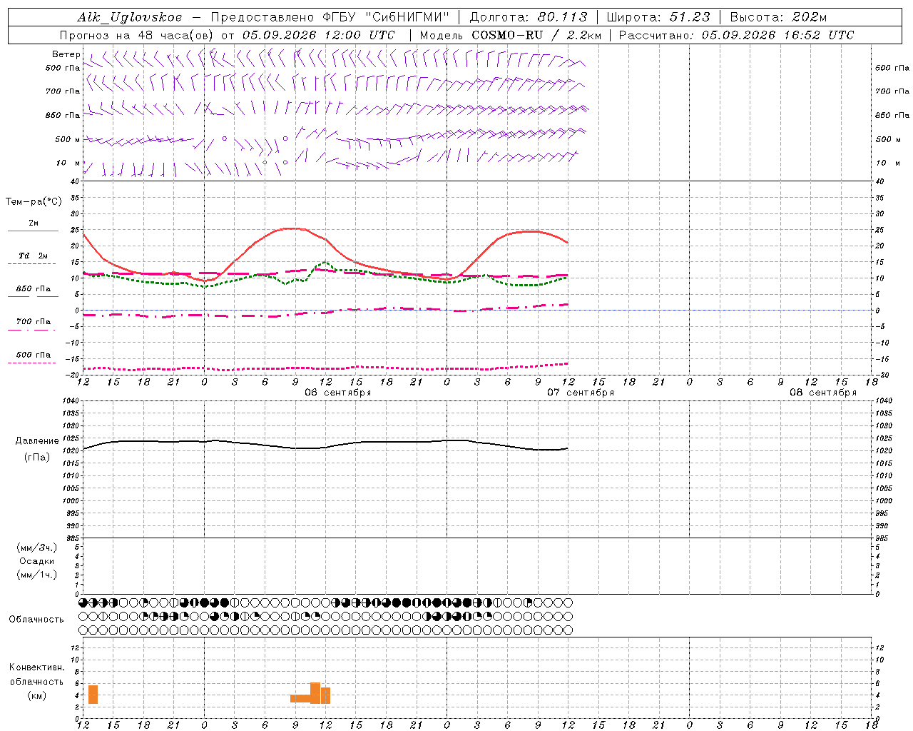
Task: Click the Aik_Uglovskoe station title
Action: 130,17
